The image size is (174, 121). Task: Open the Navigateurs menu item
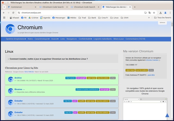click(x=72, y=39)
